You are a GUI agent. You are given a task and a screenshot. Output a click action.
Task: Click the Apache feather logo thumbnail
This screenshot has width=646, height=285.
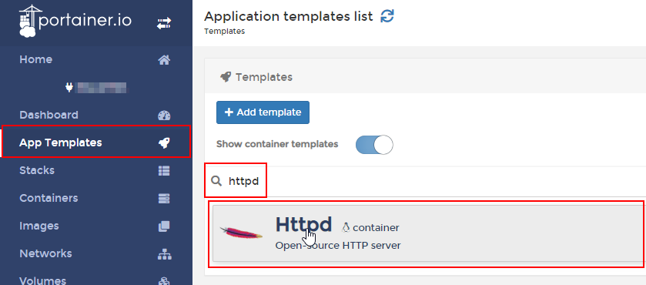(241, 233)
